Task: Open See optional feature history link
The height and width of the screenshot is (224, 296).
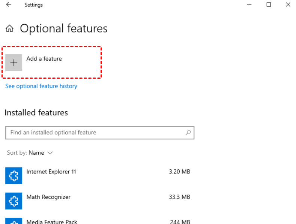Action: (41, 86)
